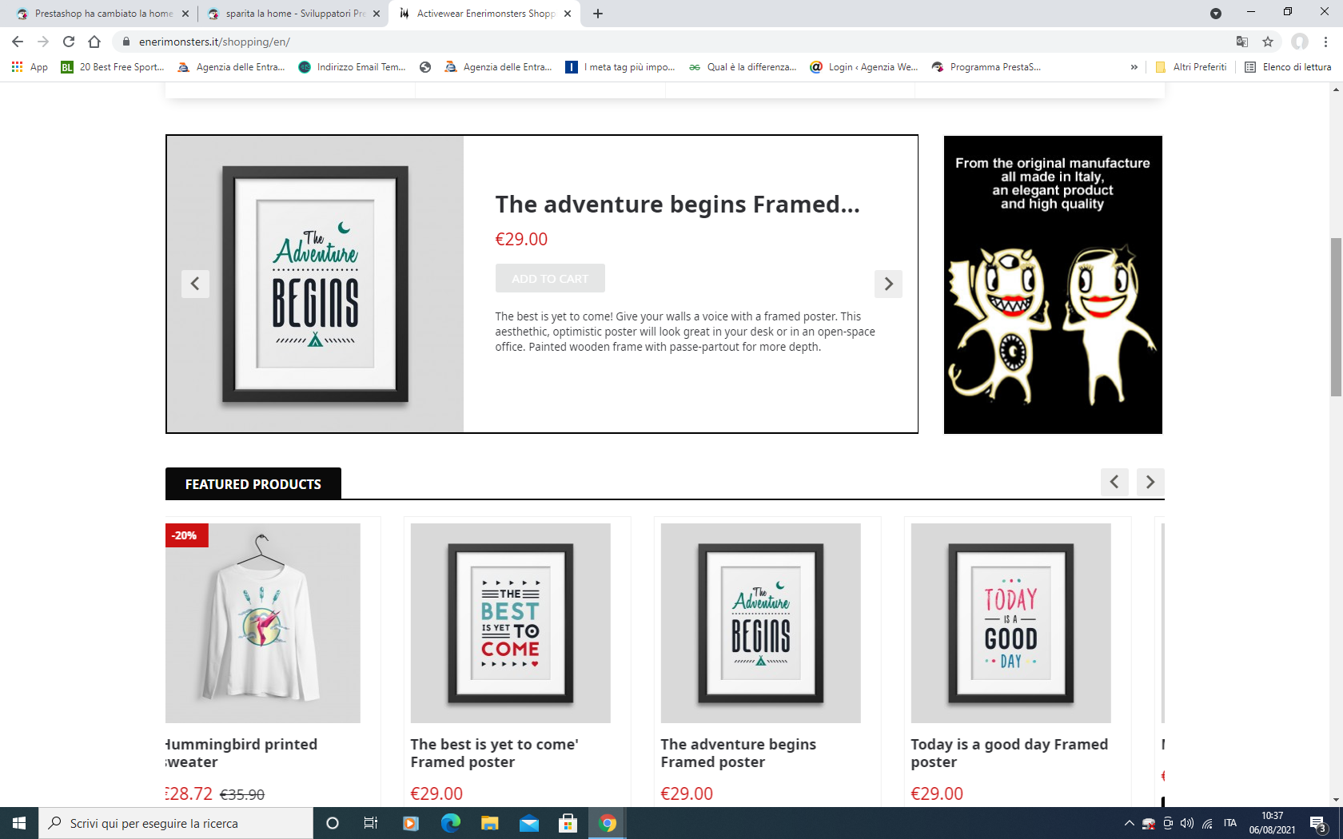This screenshot has height=839, width=1343.
Task: Select the Activewear Enerimonsters Shopping tab
Action: tap(484, 14)
